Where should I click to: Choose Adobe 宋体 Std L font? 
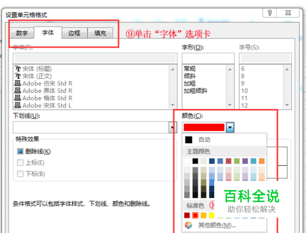tap(43, 105)
